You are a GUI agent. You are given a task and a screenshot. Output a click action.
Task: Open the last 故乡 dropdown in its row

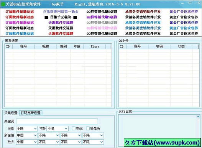[x=93, y=142]
